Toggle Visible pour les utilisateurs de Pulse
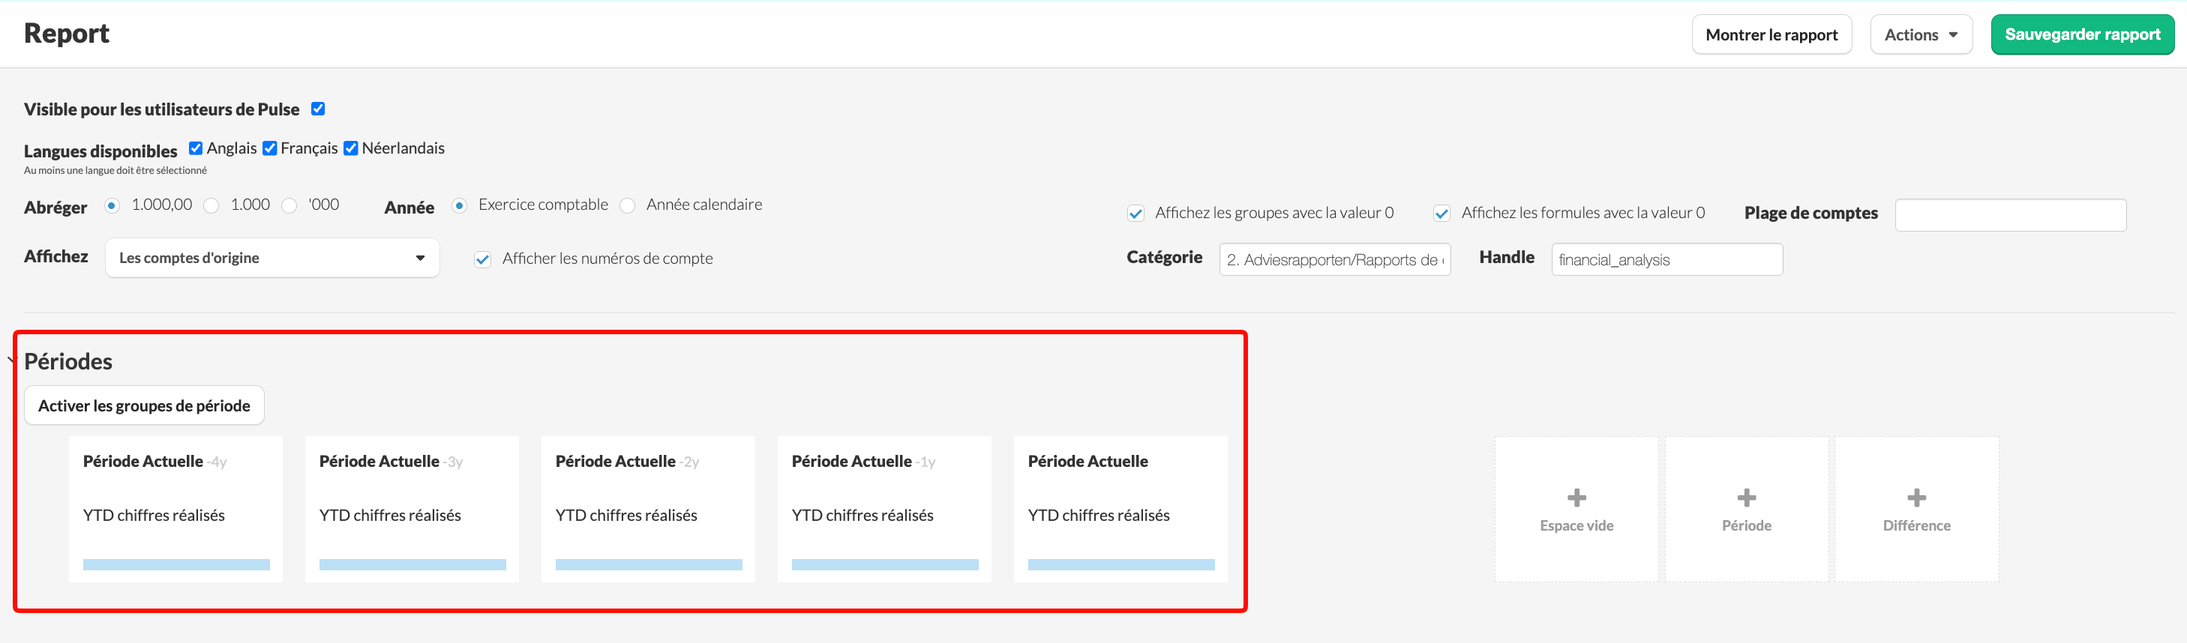The height and width of the screenshot is (643, 2187). (318, 109)
